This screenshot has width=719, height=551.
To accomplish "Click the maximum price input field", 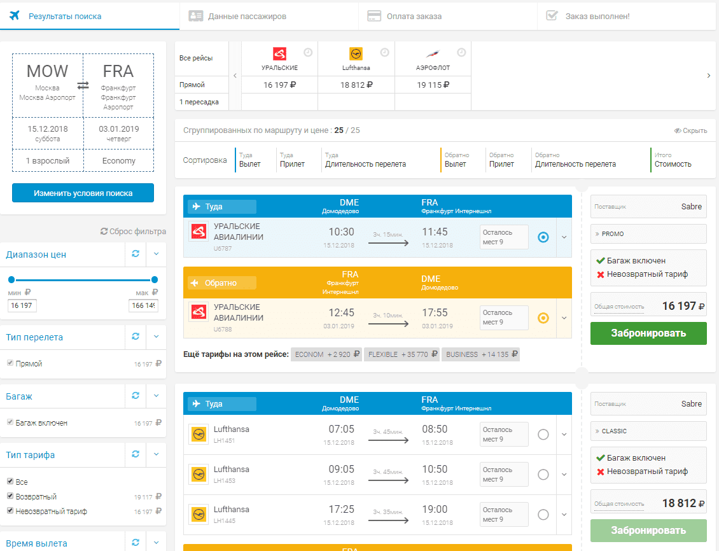I will coord(144,305).
